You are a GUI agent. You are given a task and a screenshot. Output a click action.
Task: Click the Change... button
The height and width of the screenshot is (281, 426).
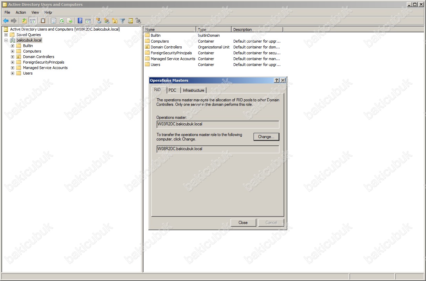266,137
